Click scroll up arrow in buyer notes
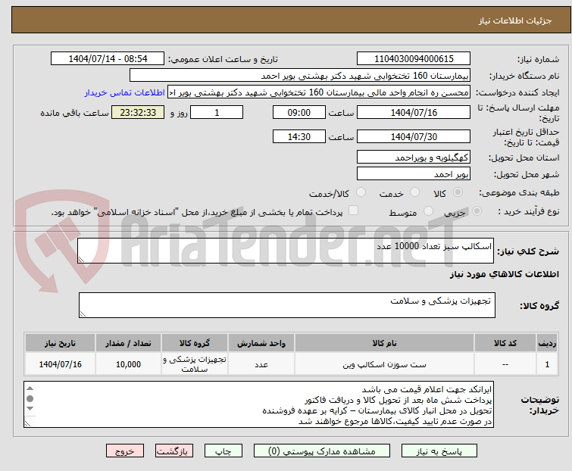 point(30,388)
